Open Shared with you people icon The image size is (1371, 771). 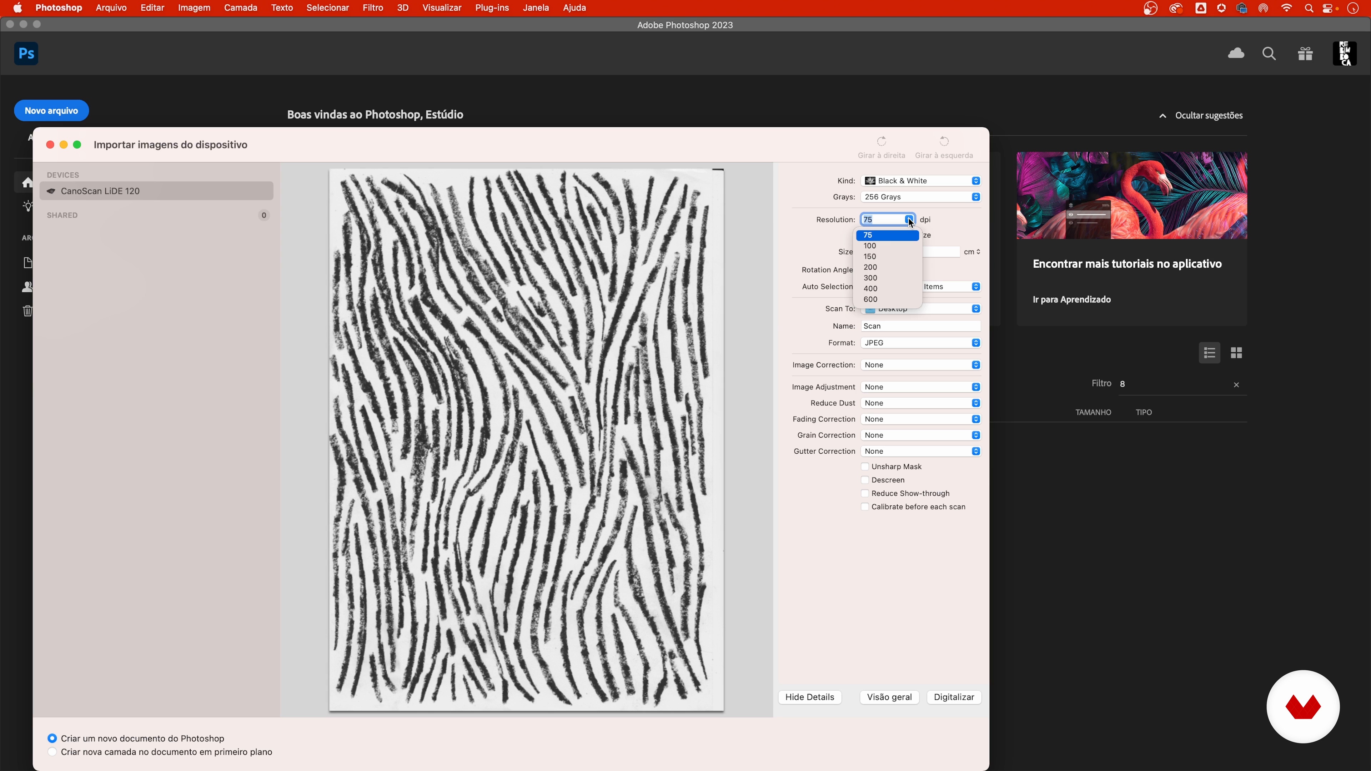point(27,287)
